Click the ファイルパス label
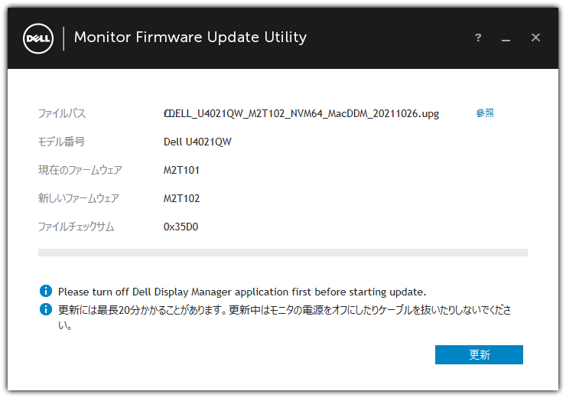Image resolution: width=566 pixels, height=398 pixels. [x=62, y=113]
